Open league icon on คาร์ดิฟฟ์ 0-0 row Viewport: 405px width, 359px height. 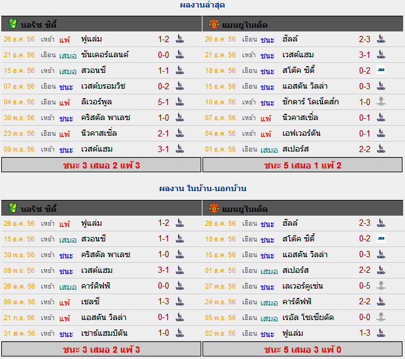pyautogui.click(x=180, y=285)
